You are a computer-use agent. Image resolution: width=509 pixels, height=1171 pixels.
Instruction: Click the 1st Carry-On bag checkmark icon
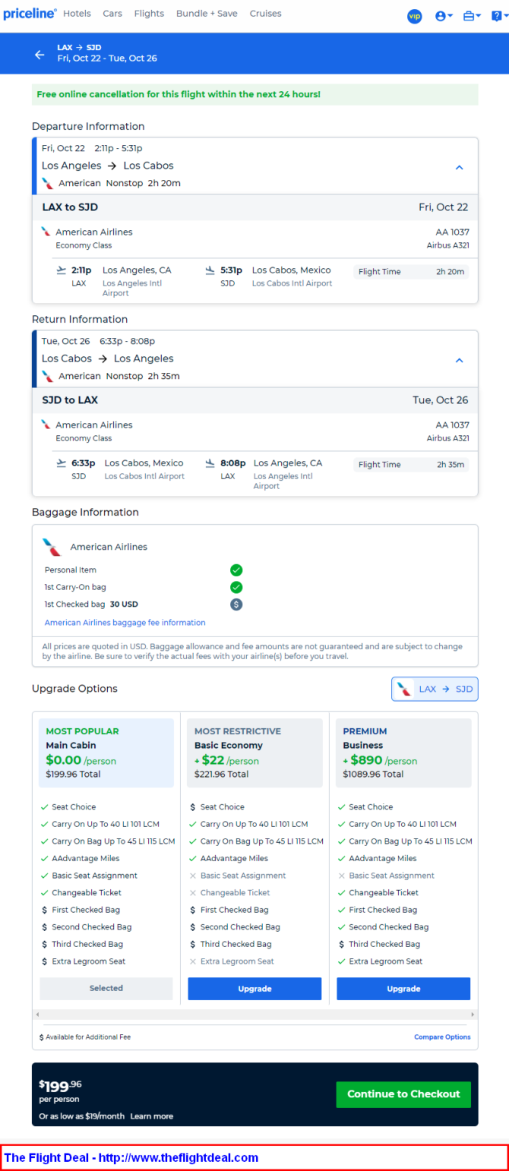coord(236,587)
